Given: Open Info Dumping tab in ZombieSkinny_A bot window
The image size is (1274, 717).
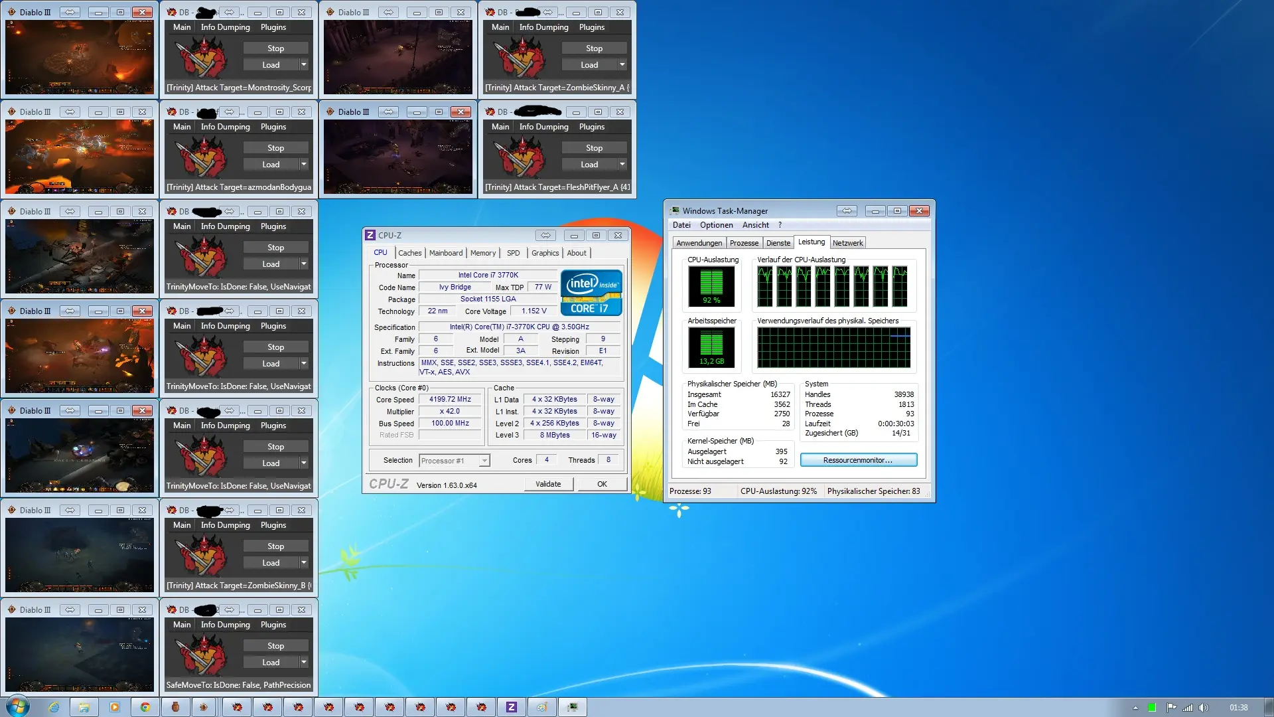Looking at the screenshot, I should [544, 27].
